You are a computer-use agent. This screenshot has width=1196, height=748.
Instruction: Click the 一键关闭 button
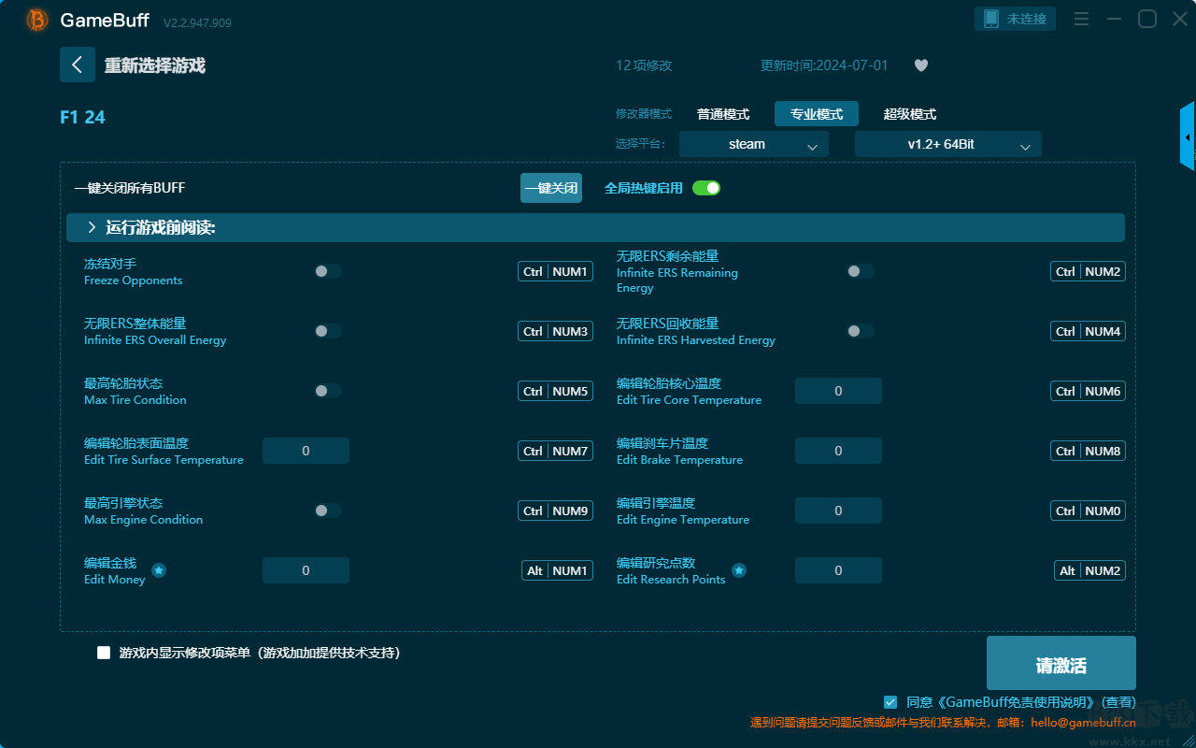[x=550, y=188]
